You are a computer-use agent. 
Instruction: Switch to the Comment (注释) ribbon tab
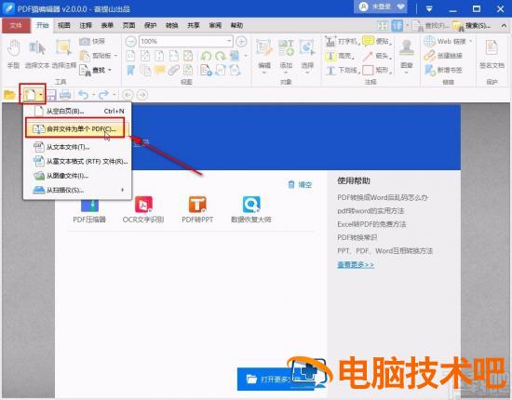(x=86, y=25)
